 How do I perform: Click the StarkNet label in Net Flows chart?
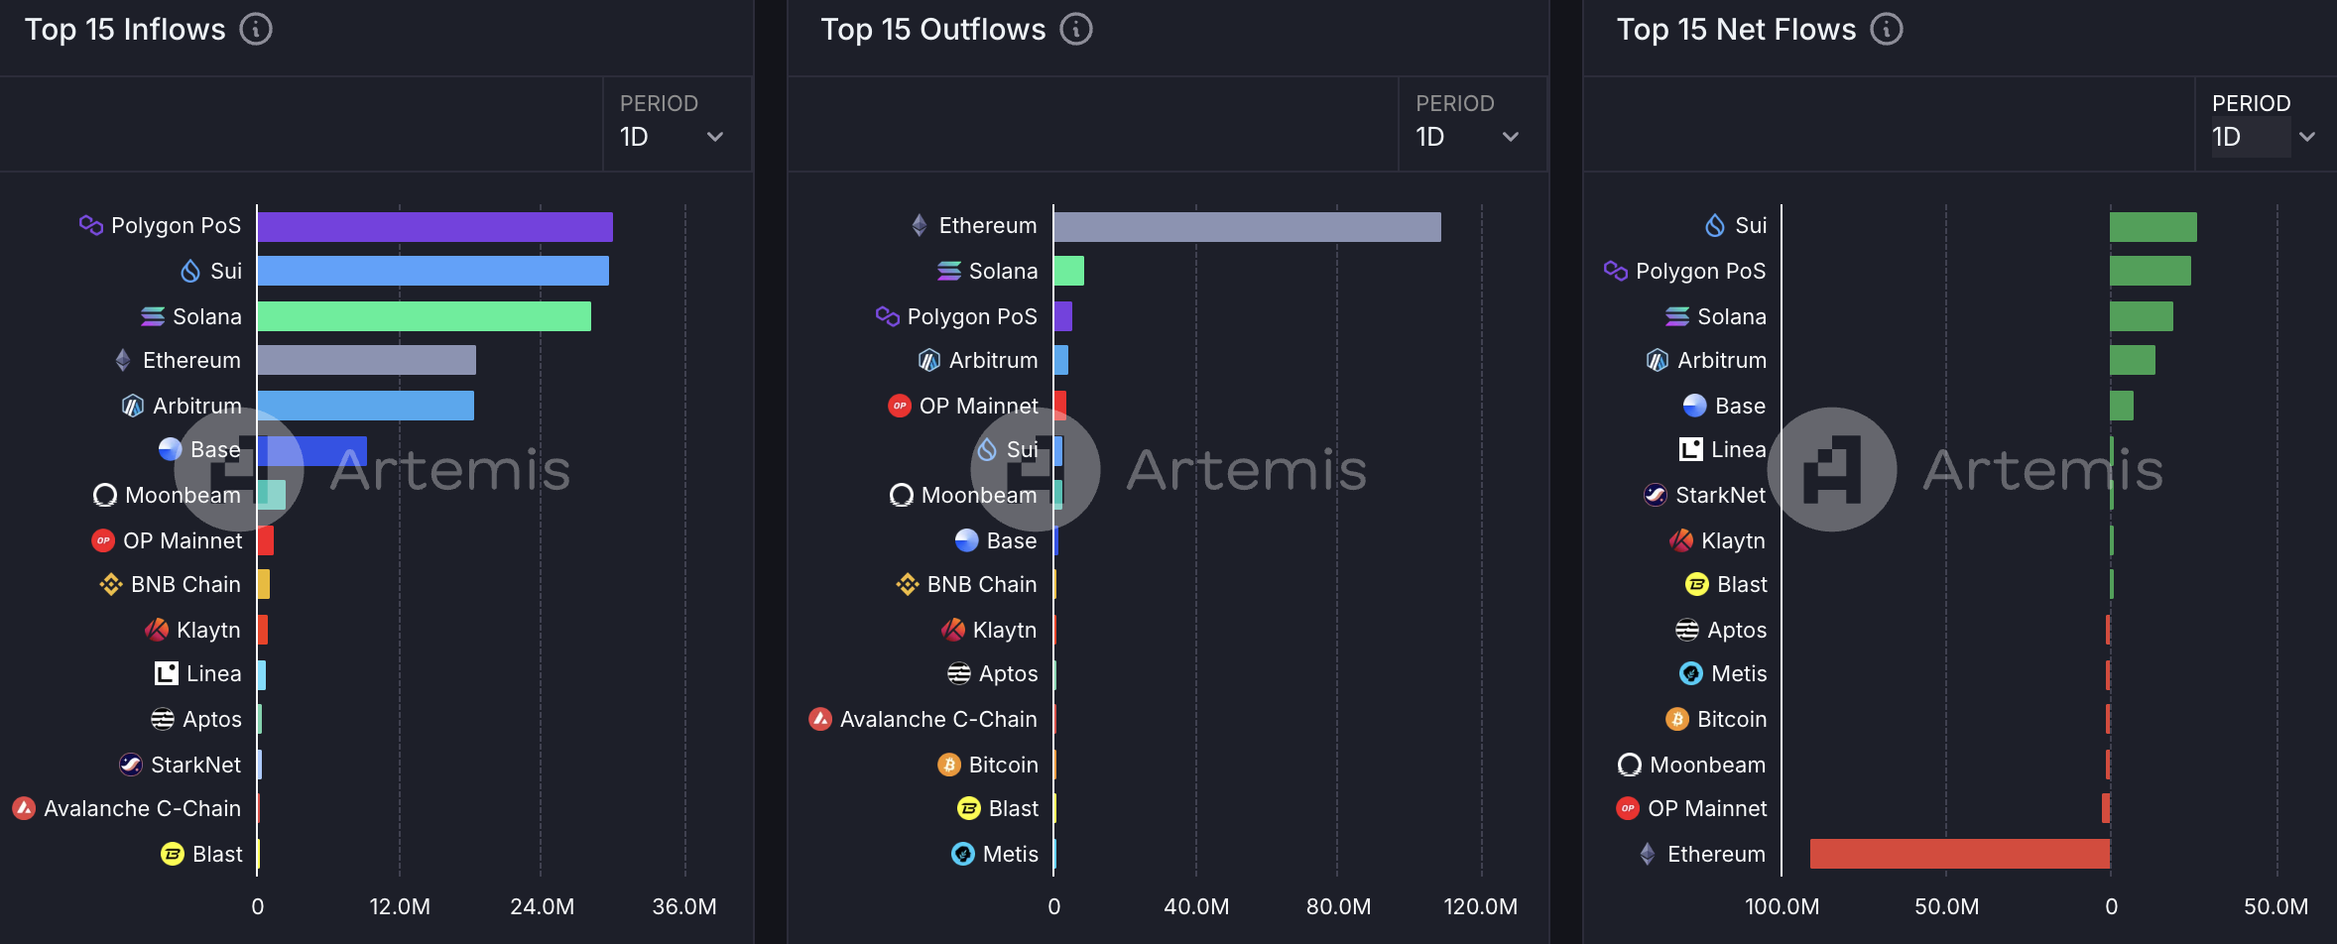pos(1720,496)
